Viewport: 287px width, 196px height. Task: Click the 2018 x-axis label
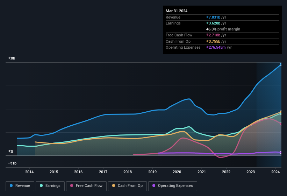[128, 172]
